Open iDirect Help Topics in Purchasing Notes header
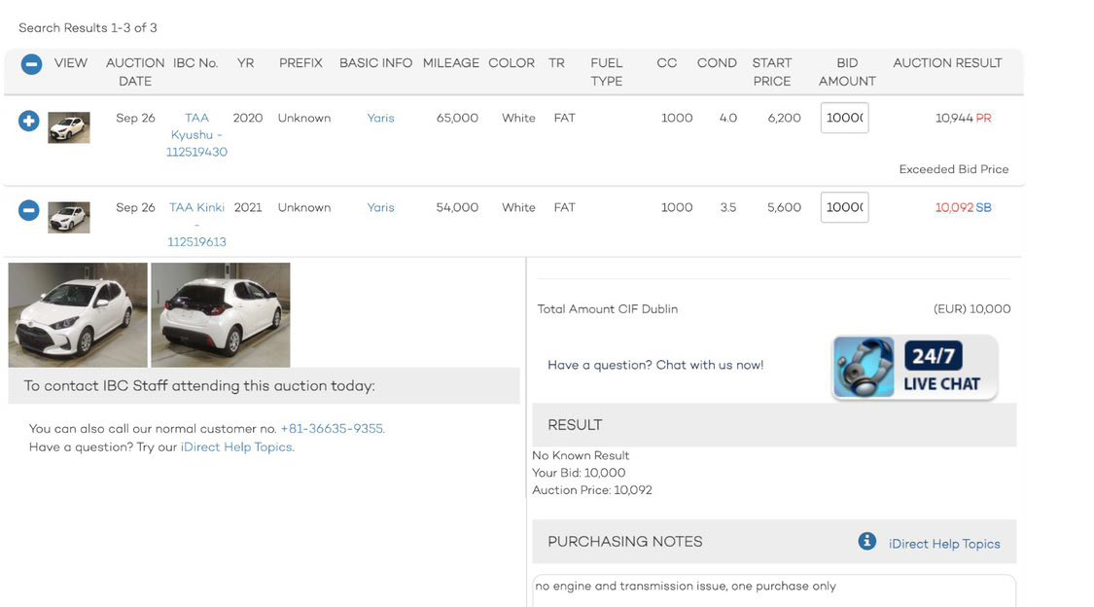 [x=944, y=544]
